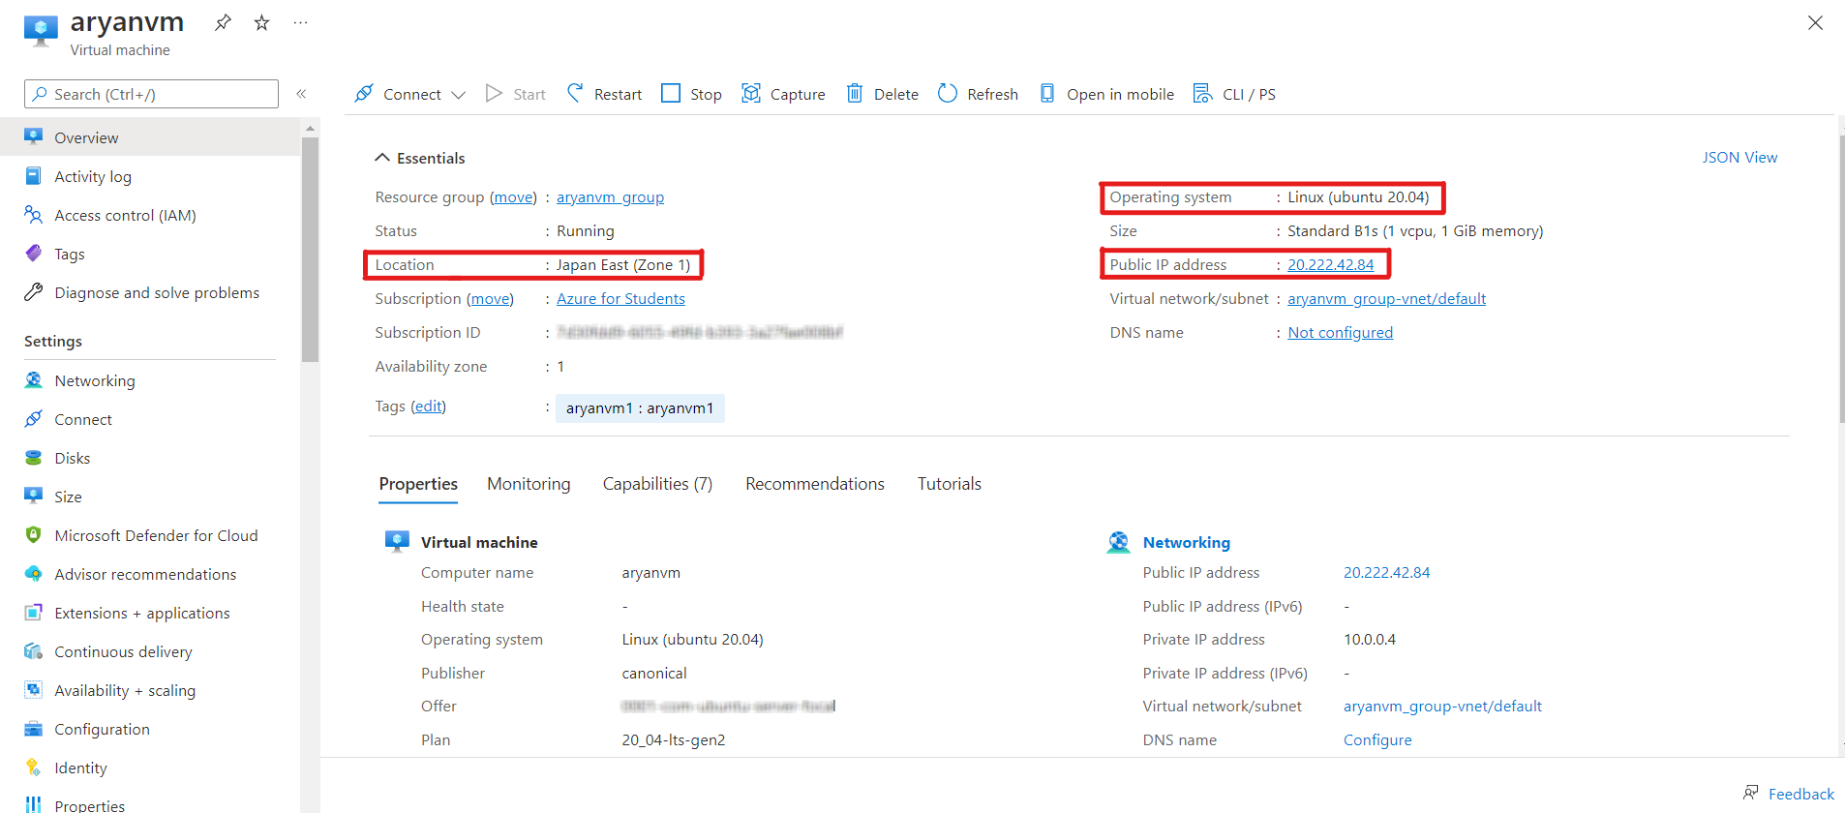This screenshot has width=1845, height=813.
Task: Open Feedback
Action: [x=1788, y=794]
